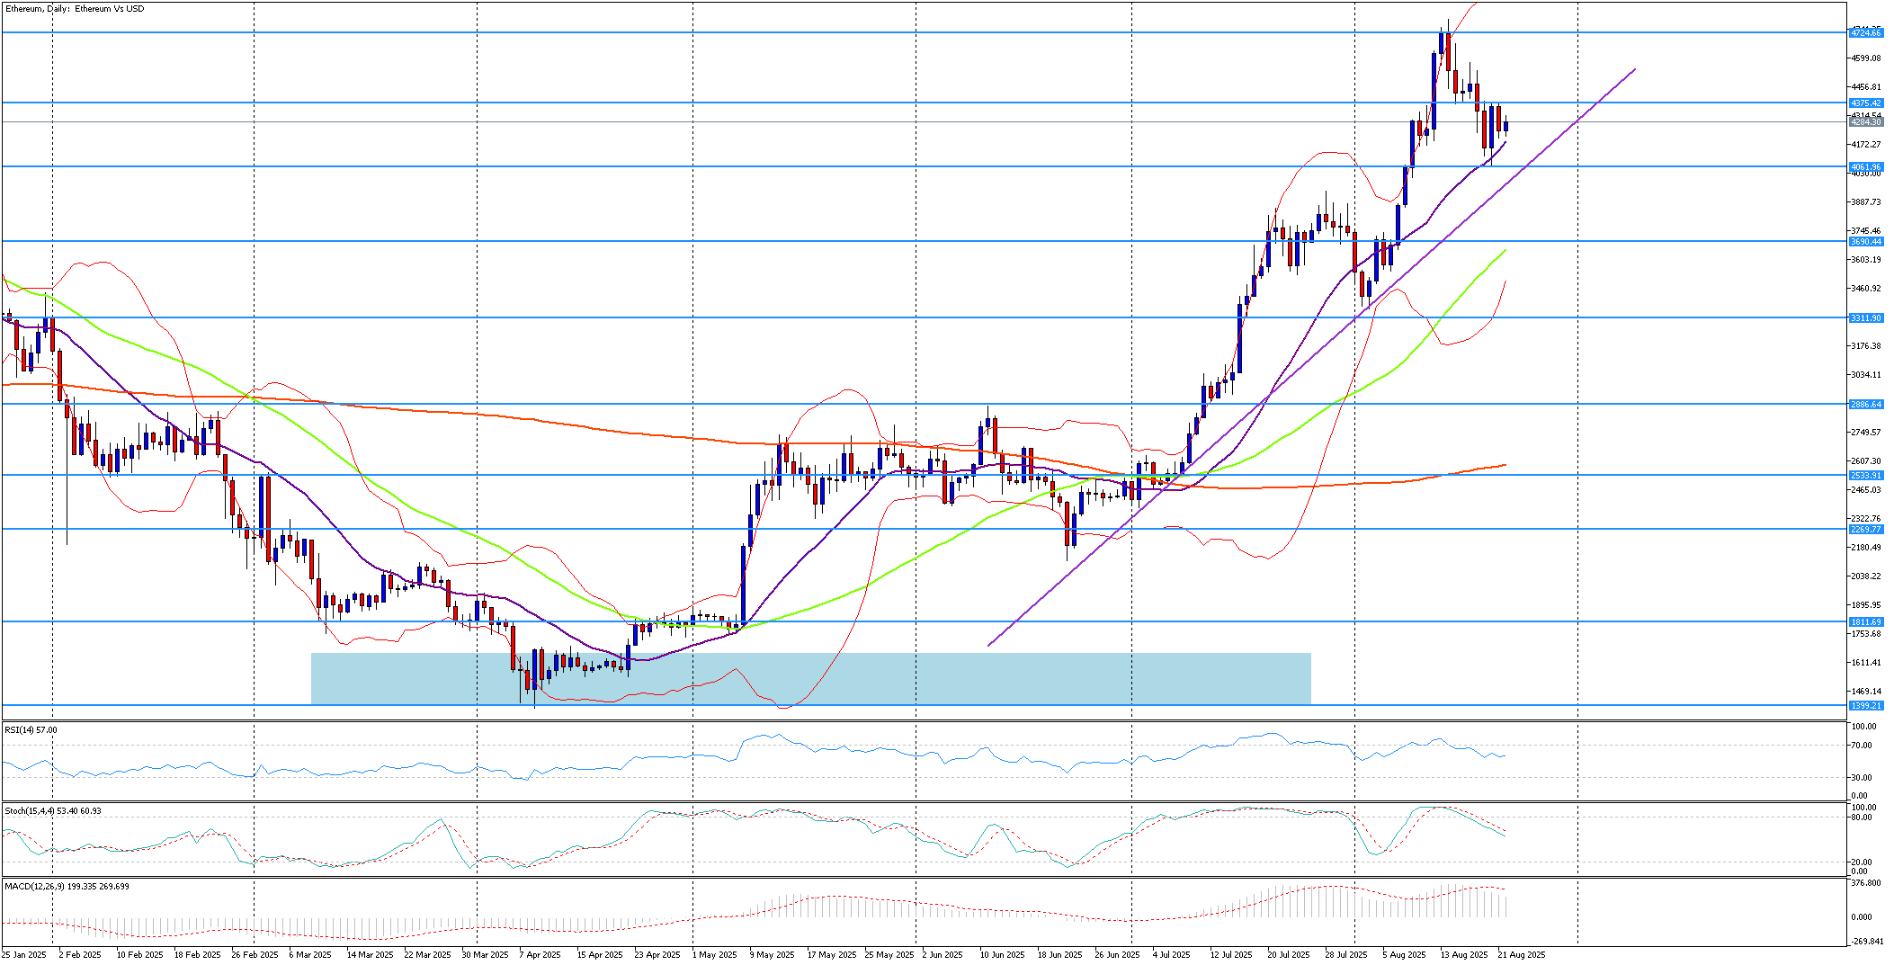Image resolution: width=1894 pixels, height=965 pixels.
Task: Click the 5 Aug 2025 date label
Action: [1405, 955]
